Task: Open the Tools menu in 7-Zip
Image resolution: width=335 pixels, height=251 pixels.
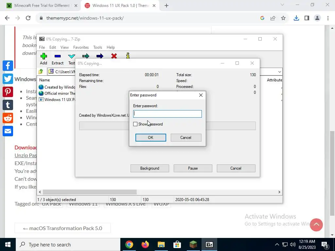Action: [97, 47]
